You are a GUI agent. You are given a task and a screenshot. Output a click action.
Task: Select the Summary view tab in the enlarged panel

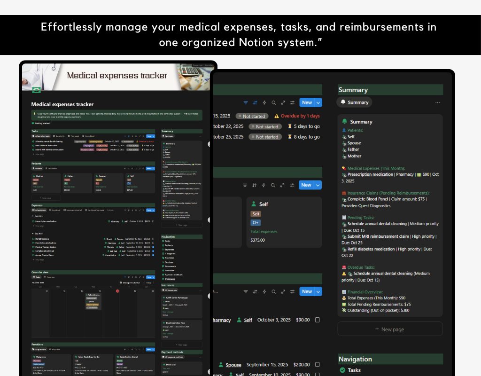tap(354, 102)
